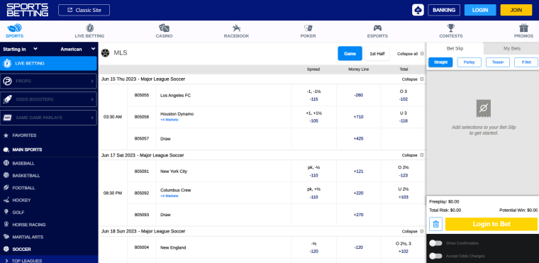539x263 pixels.
Task: Pick Under 2½ total at +103
Action: (x=404, y=193)
